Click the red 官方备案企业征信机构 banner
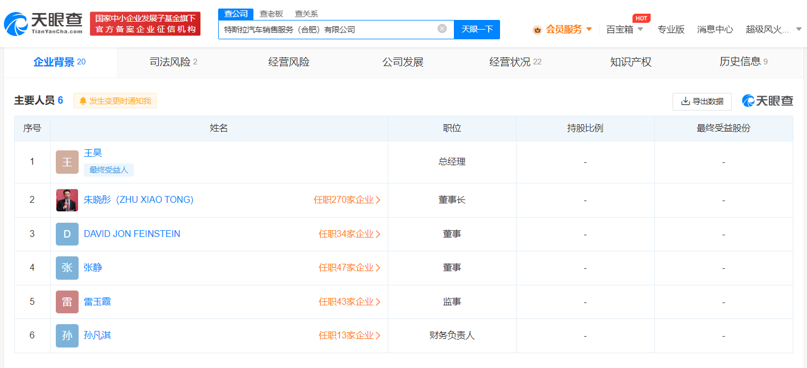The height and width of the screenshot is (368, 807). coord(145,23)
